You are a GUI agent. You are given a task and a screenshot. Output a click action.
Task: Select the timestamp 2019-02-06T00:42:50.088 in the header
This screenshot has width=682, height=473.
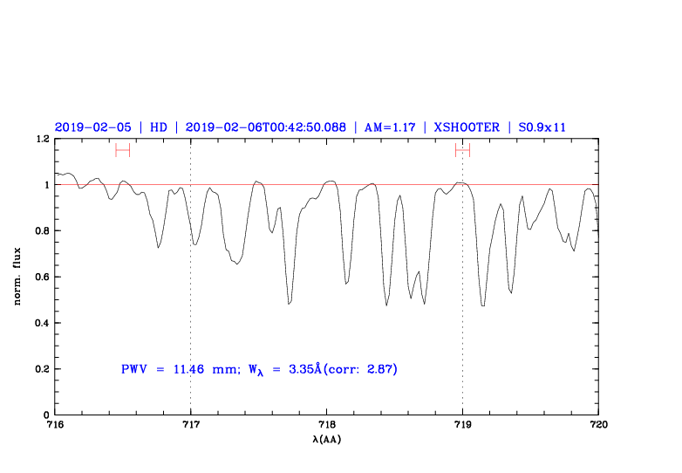coord(265,127)
